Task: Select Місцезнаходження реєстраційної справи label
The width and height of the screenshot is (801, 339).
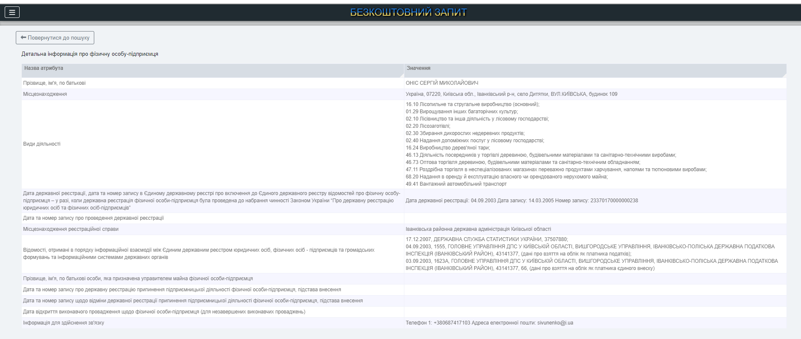Action: (x=71, y=229)
